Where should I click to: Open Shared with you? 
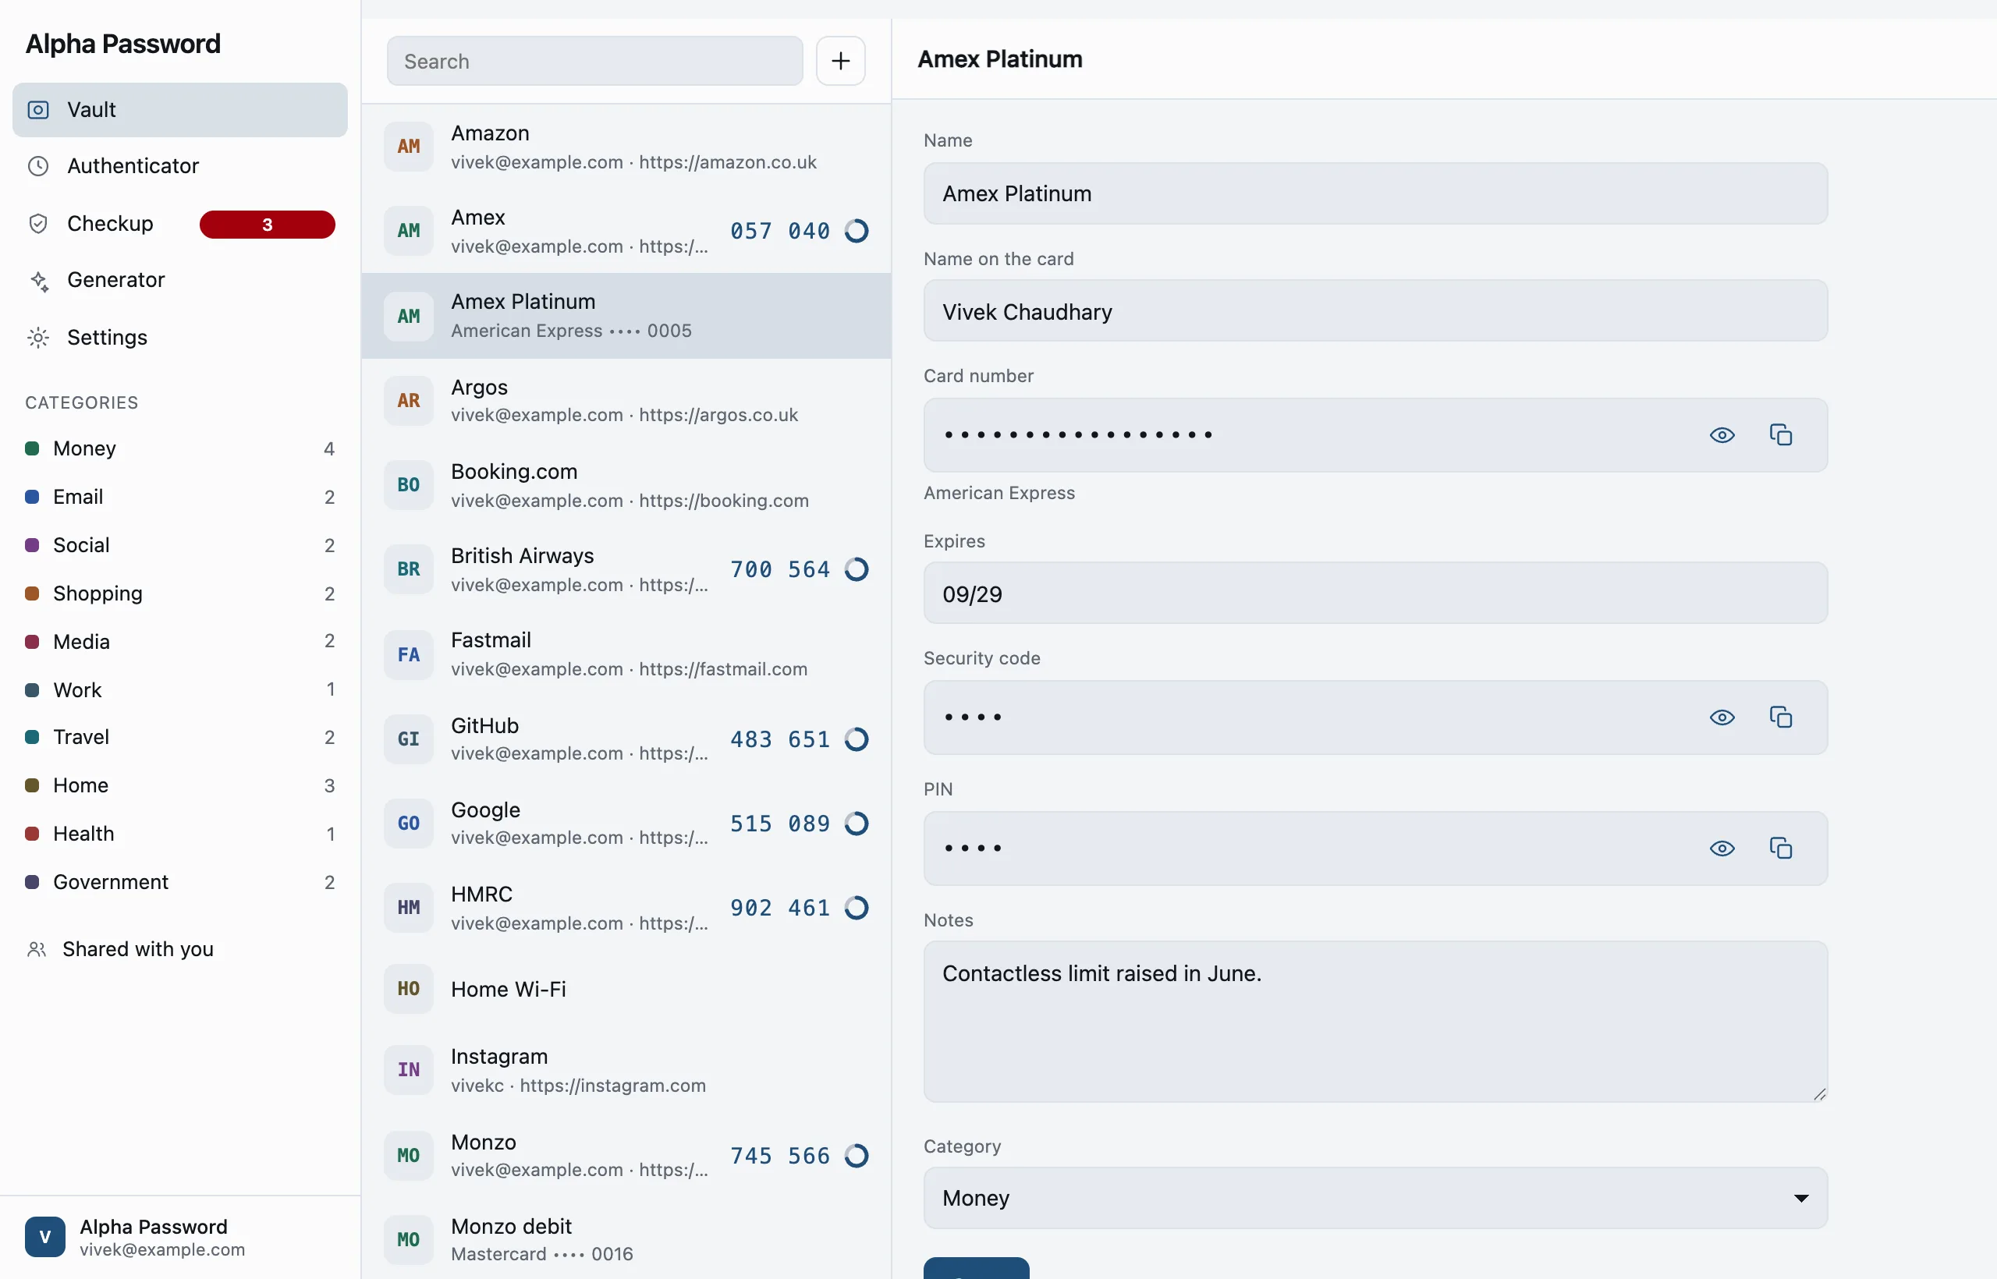click(179, 949)
